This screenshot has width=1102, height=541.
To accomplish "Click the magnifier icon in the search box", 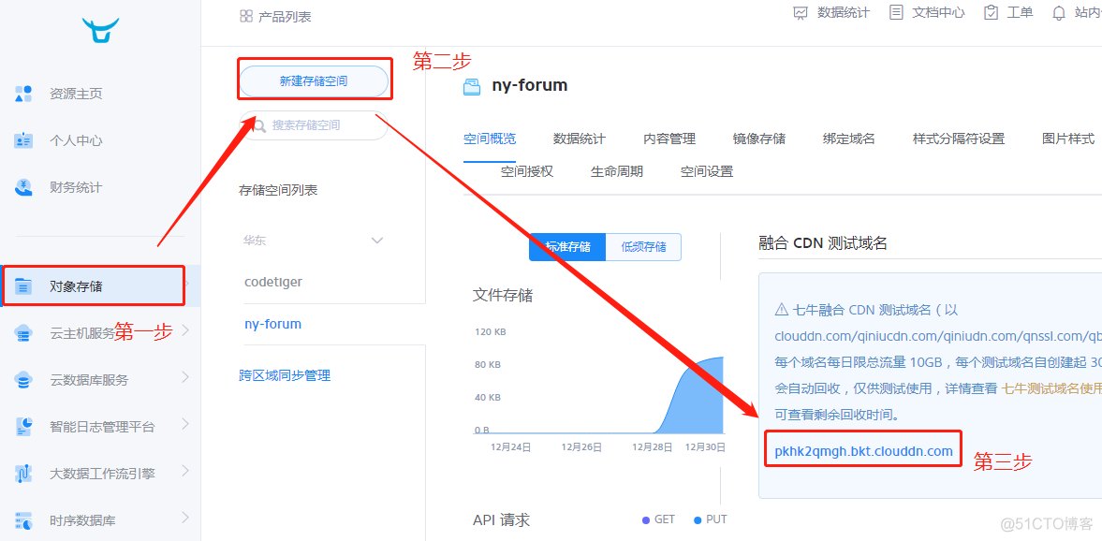I will (x=258, y=125).
